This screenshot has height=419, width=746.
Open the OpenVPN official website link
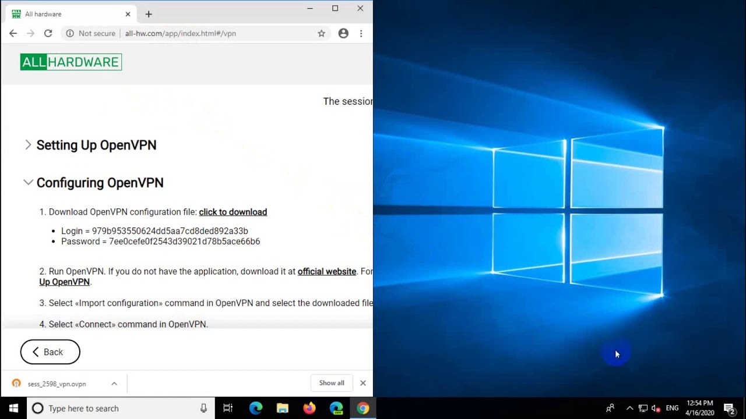[326, 272]
